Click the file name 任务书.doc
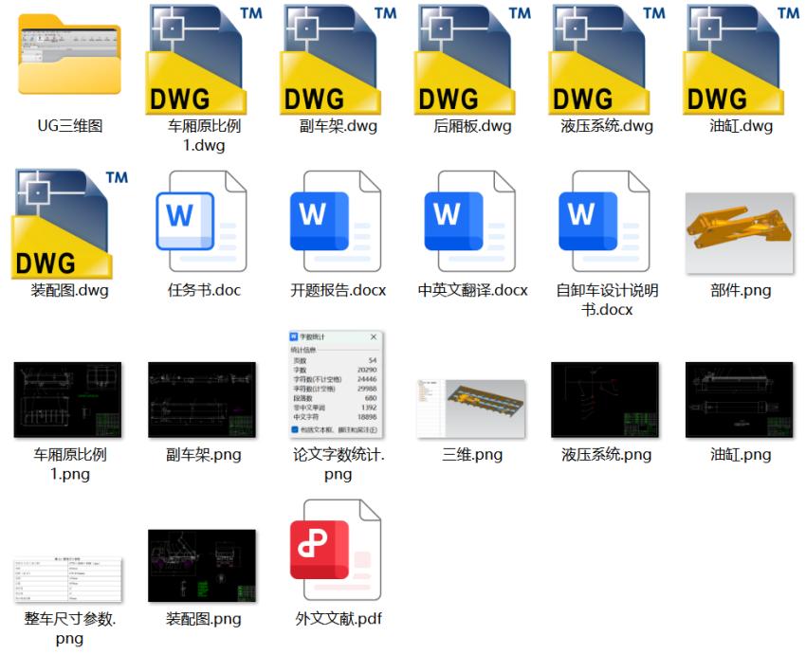806x654 pixels. [204, 290]
